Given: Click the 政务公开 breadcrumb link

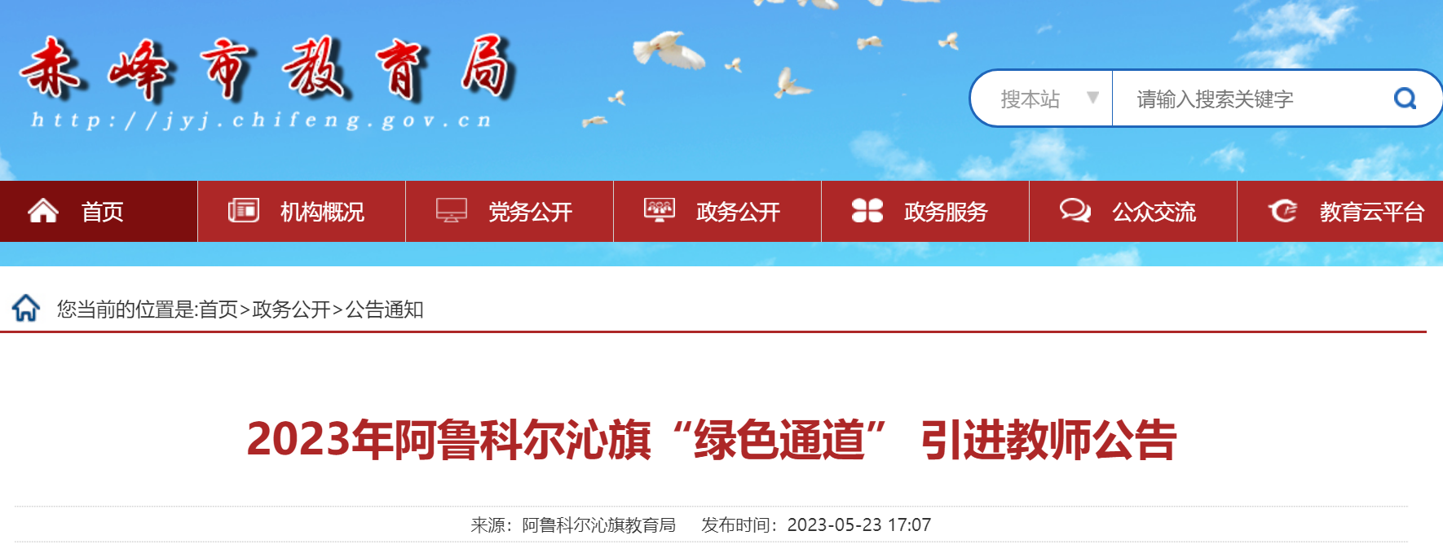Looking at the screenshot, I should [x=291, y=309].
